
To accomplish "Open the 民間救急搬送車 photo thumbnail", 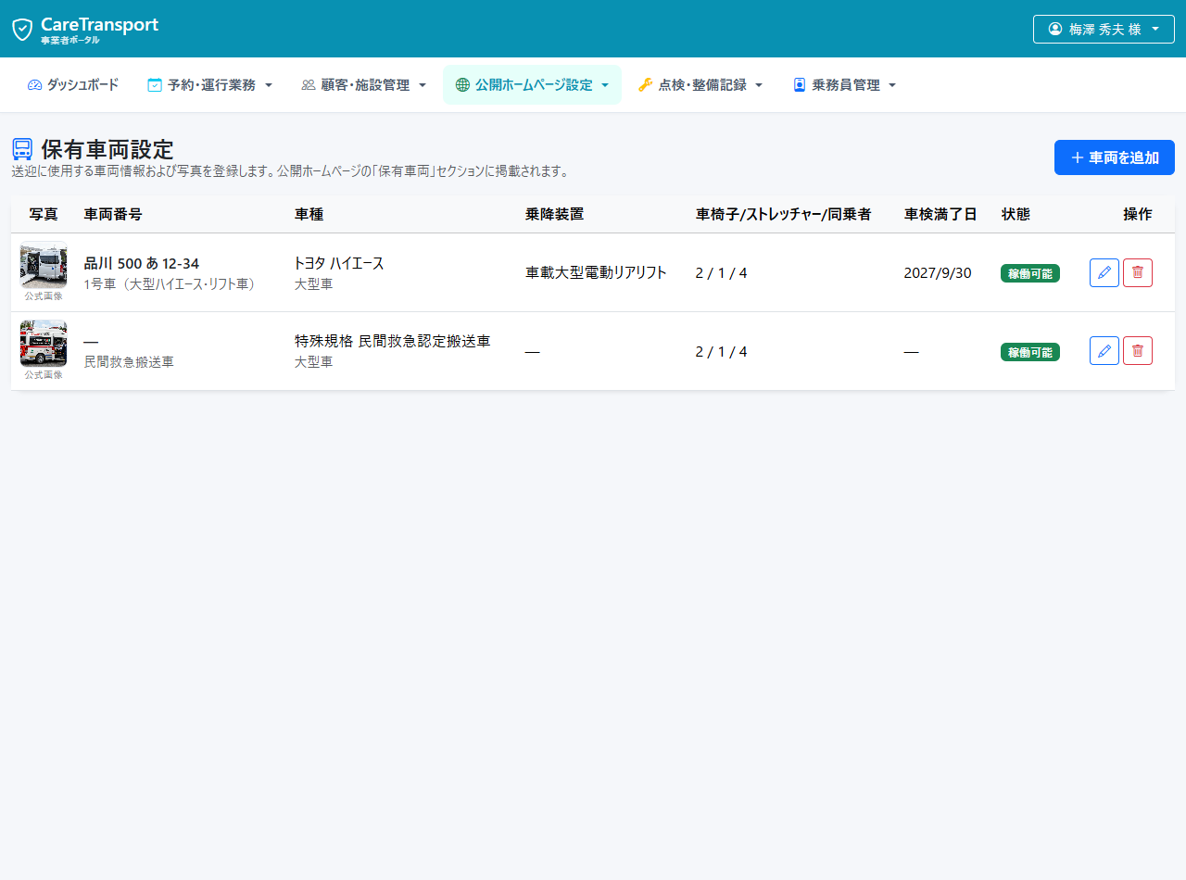I will coord(44,344).
